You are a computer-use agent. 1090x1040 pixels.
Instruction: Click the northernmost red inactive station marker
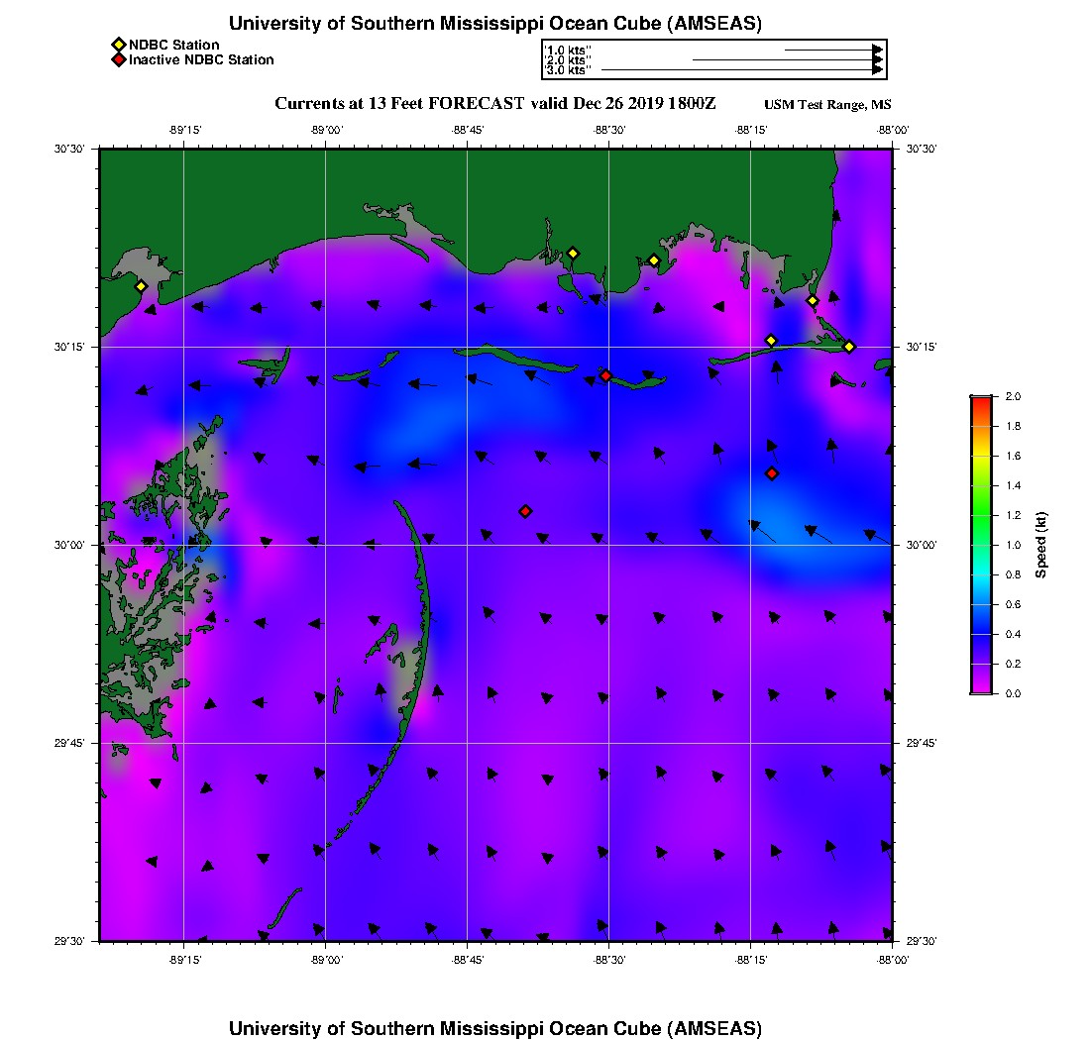(x=605, y=375)
